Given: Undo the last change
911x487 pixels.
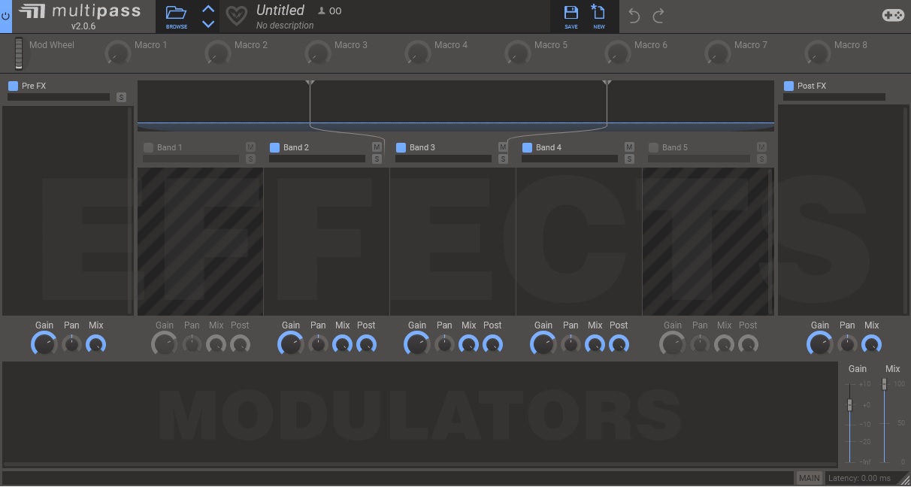Looking at the screenshot, I should [636, 14].
